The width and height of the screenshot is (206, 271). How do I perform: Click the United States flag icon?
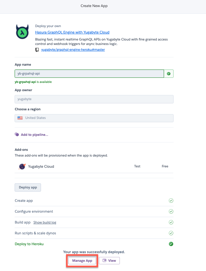pyautogui.click(x=20, y=118)
